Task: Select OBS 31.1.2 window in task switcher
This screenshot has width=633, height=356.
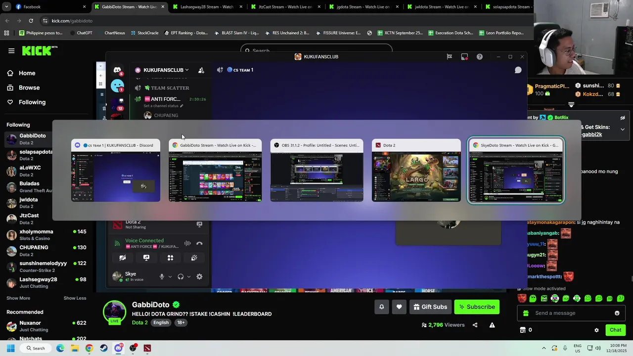Action: (317, 171)
